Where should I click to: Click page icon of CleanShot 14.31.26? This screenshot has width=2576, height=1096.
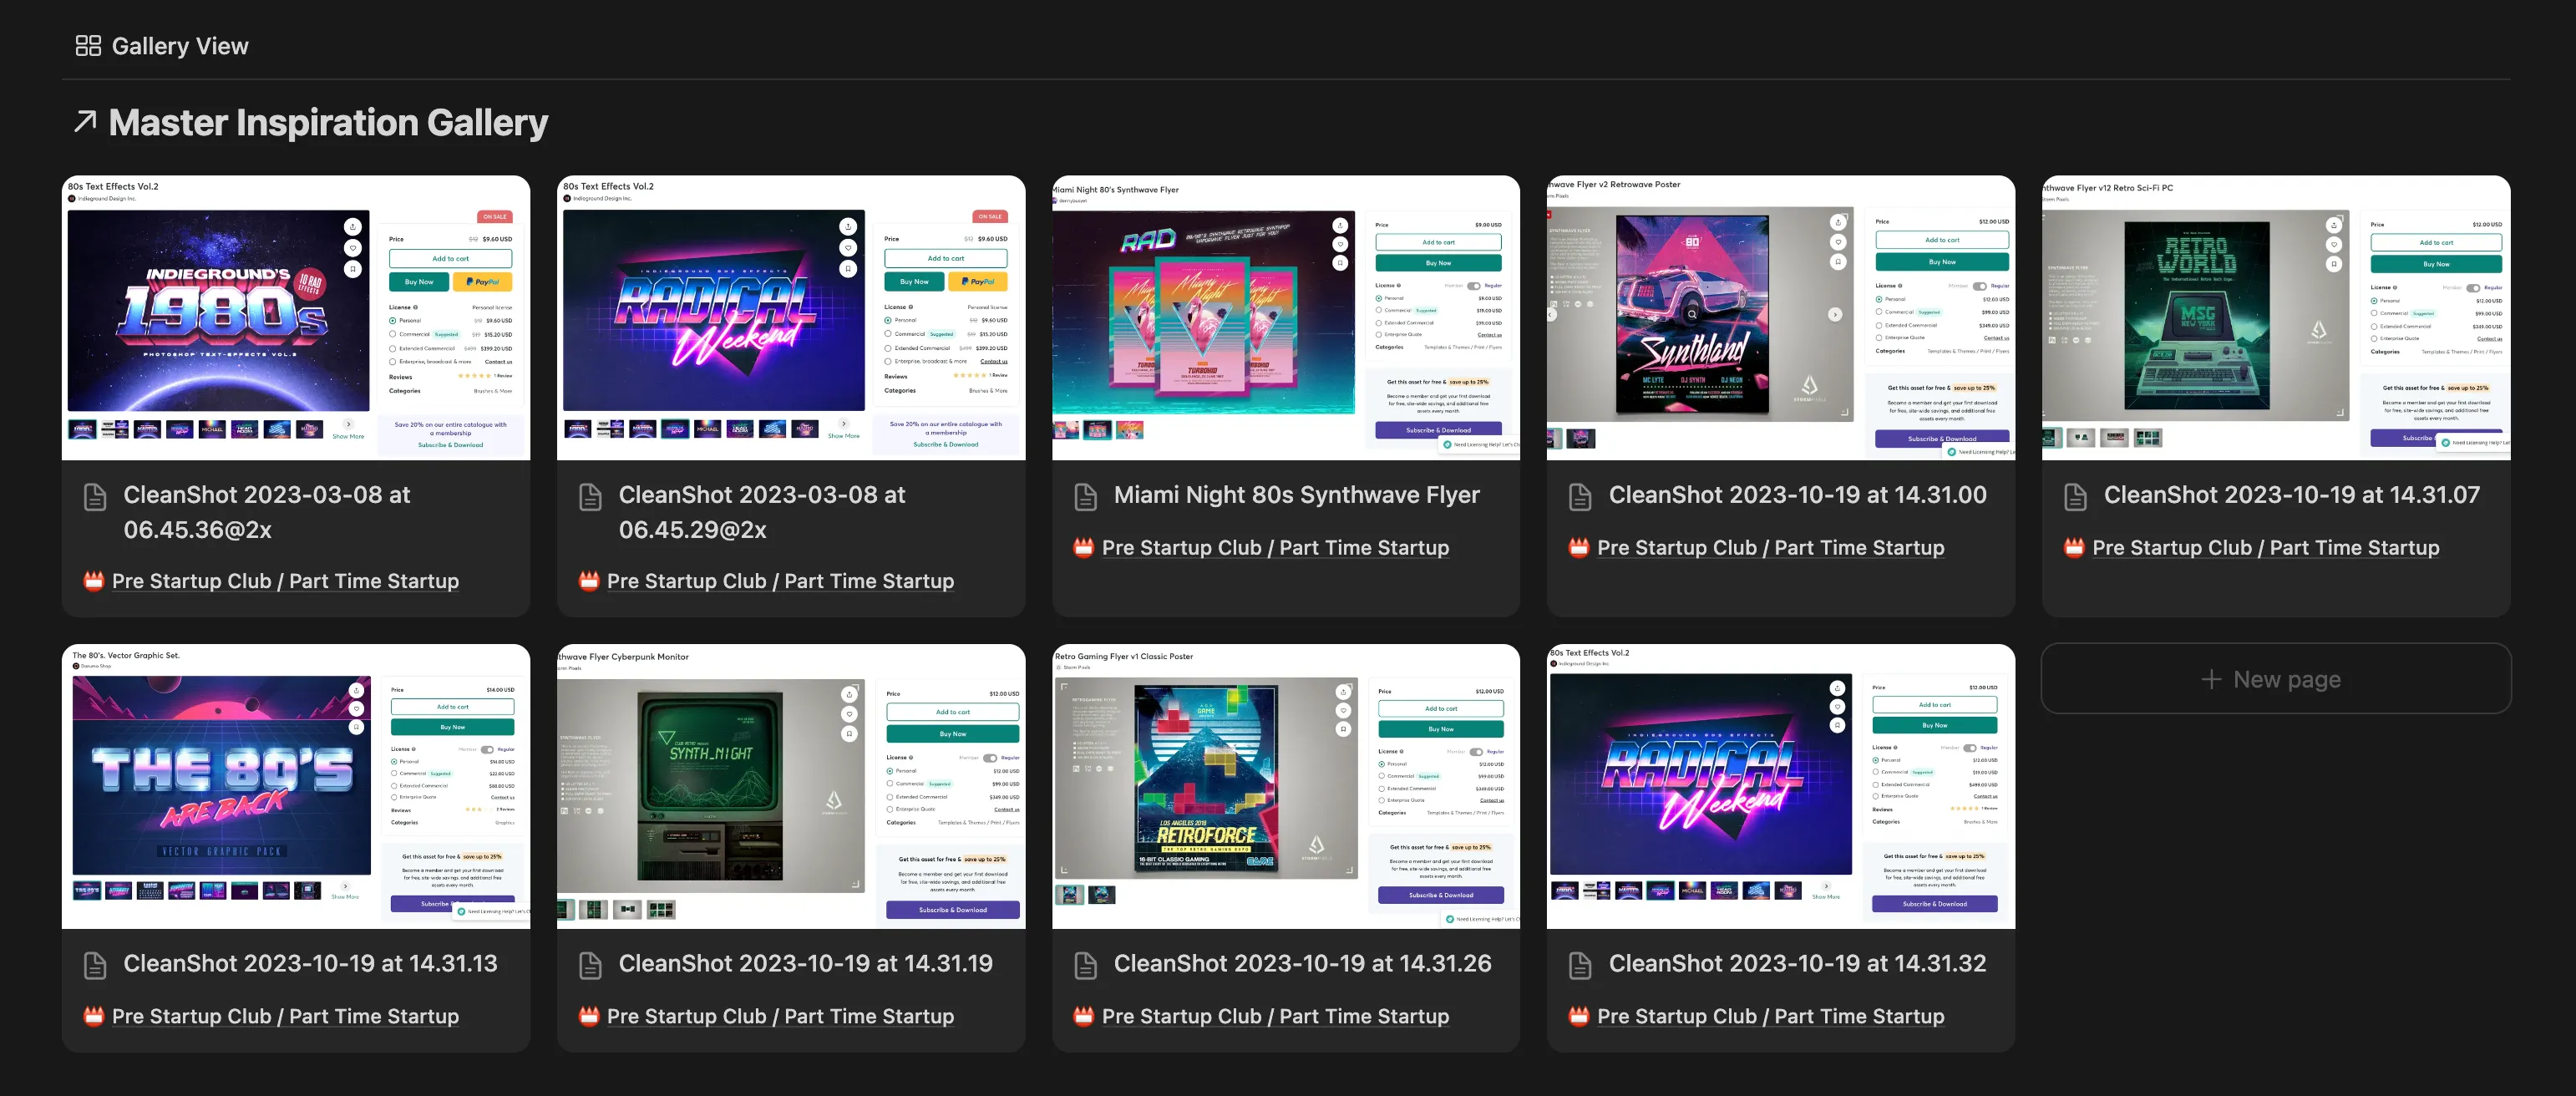click(1085, 965)
